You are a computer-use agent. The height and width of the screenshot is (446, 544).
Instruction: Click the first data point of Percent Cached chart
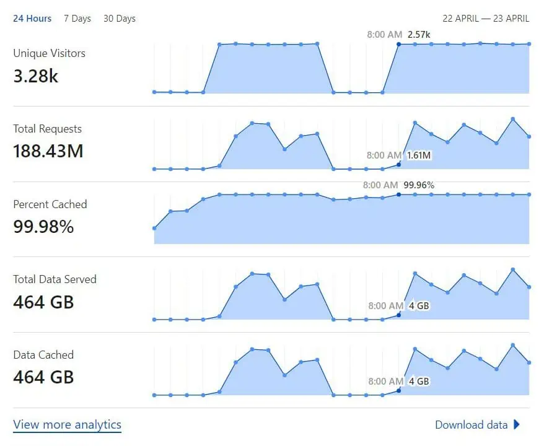154,228
